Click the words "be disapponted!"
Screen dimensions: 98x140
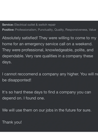[x=17, y=80]
